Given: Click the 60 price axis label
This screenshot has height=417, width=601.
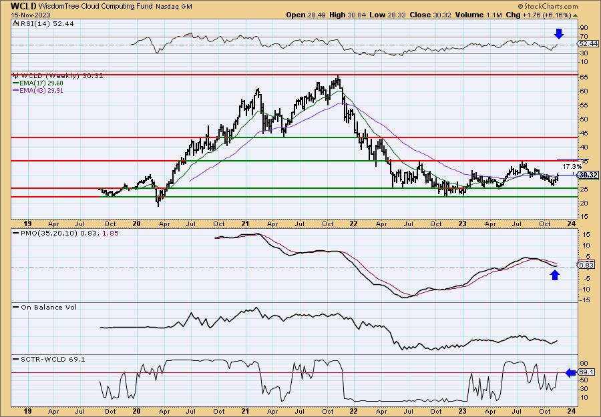Looking at the screenshot, I should 584,91.
